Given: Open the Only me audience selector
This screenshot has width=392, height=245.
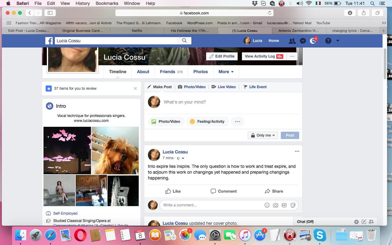Looking at the screenshot, I should pyautogui.click(x=262, y=135).
